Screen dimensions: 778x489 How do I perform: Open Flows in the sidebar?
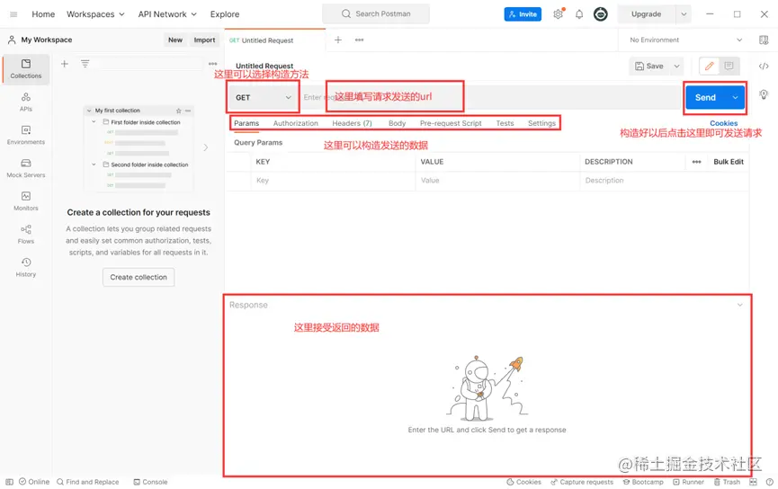(x=26, y=234)
